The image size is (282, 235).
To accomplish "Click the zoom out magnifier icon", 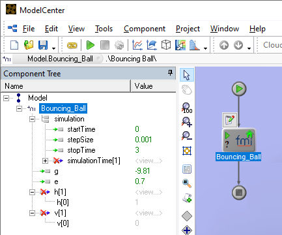I will (187, 136).
